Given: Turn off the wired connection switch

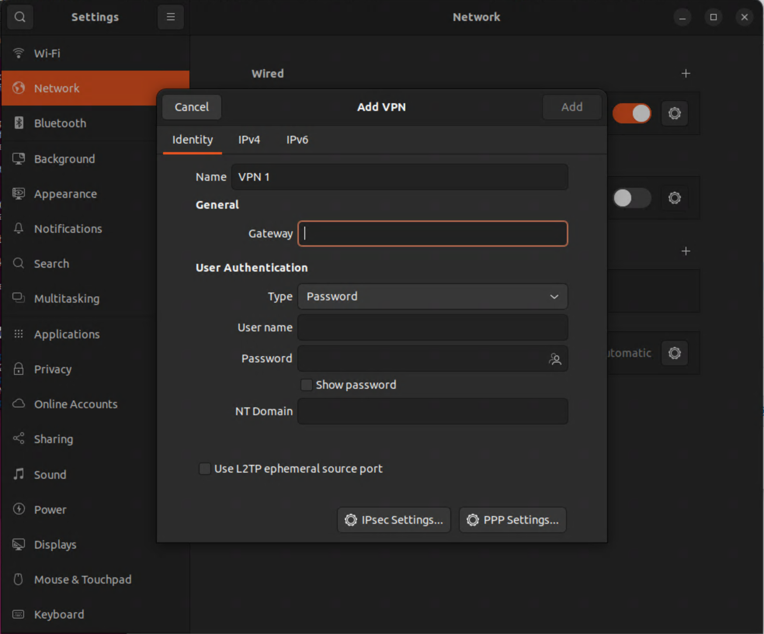Looking at the screenshot, I should 632,113.
